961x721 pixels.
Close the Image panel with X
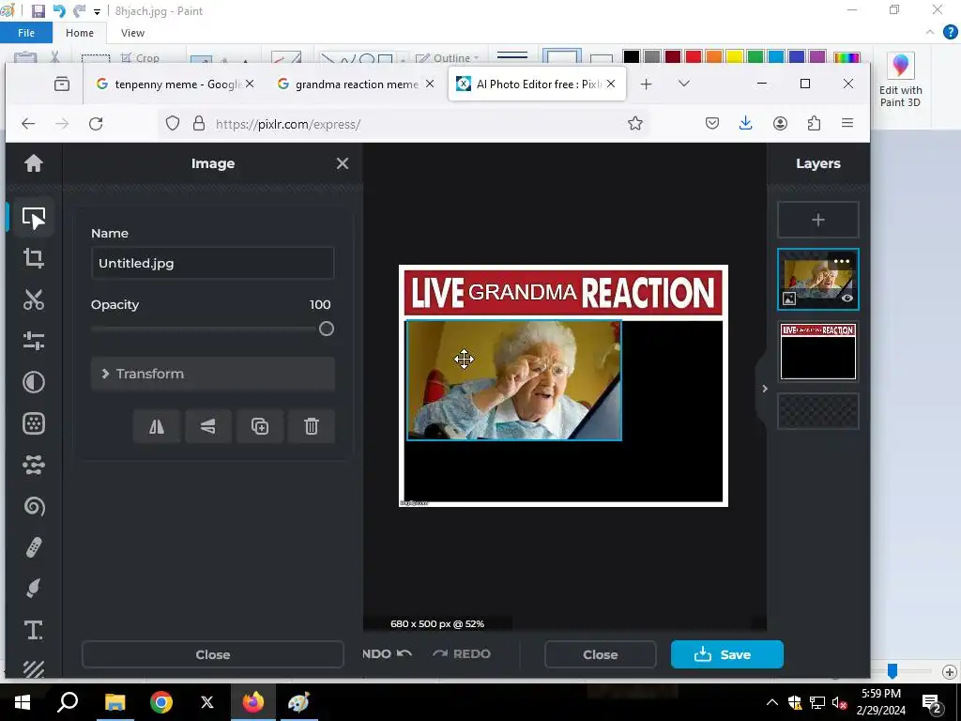(343, 163)
